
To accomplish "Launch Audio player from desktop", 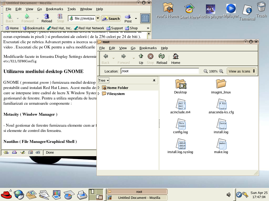I will [210, 9].
